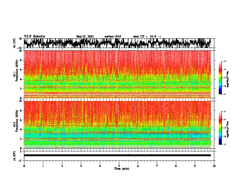Click time axis tick label "7"
The height and width of the screenshot is (186, 241).
click(157, 166)
